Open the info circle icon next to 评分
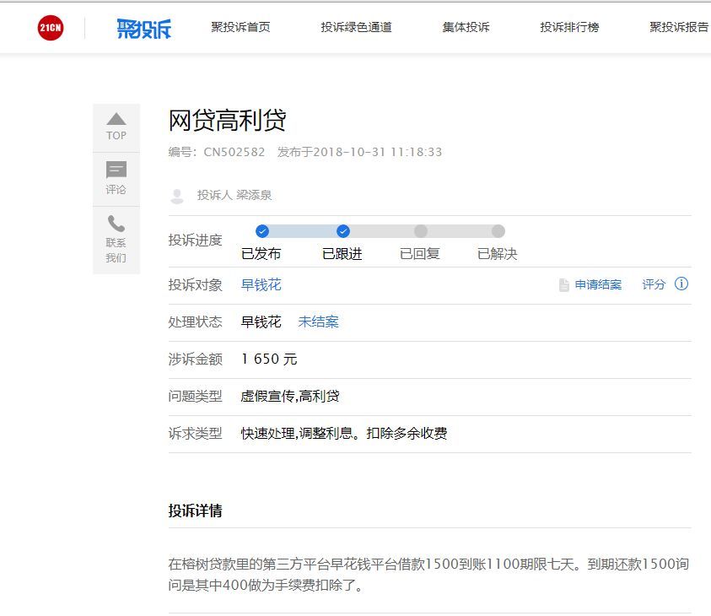The width and height of the screenshot is (711, 616). [681, 285]
